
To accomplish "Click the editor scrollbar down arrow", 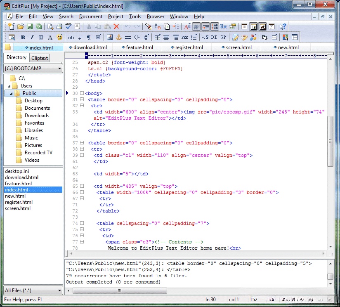I will tap(331, 247).
